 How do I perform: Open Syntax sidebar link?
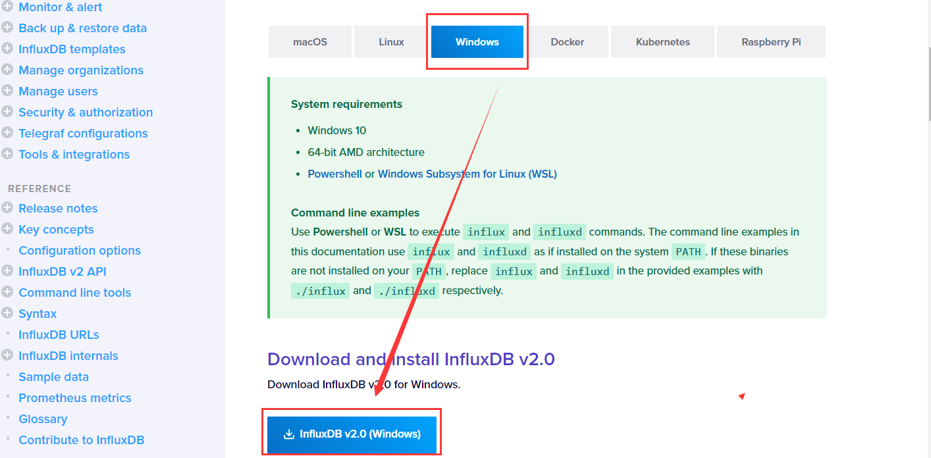coord(38,314)
